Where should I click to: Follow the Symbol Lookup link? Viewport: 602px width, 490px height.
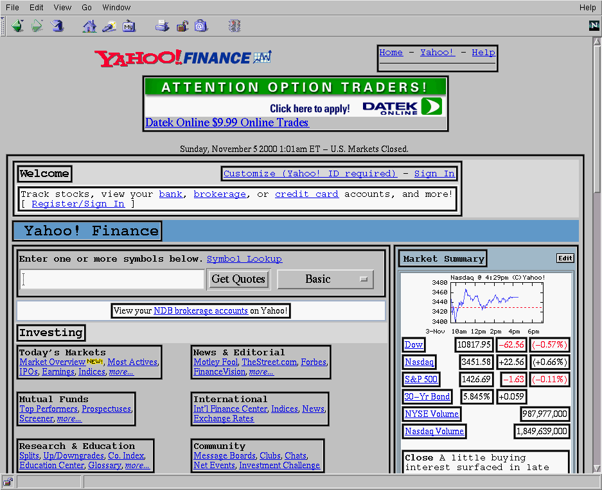[x=245, y=259]
